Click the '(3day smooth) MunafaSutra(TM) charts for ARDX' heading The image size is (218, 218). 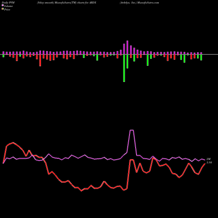67,3
